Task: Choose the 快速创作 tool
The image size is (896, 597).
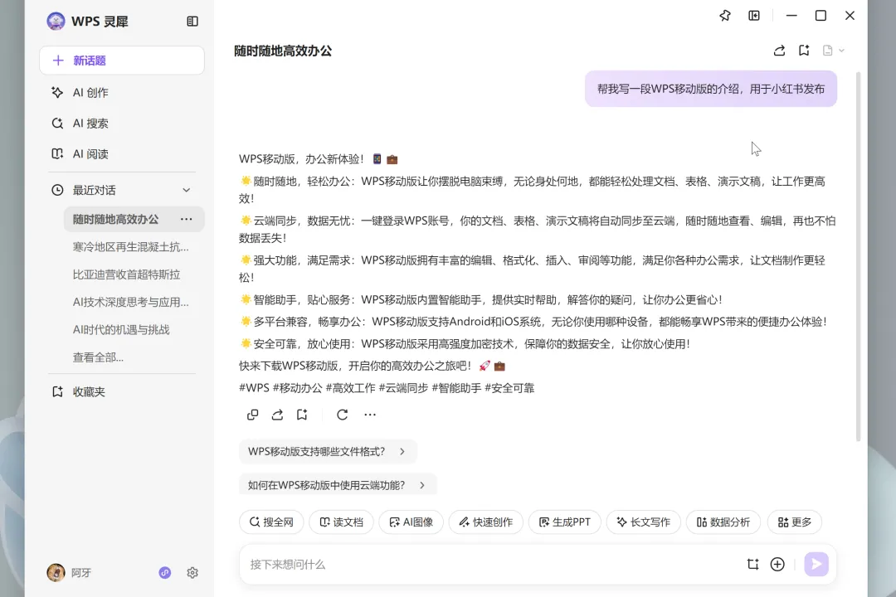Action: pyautogui.click(x=485, y=522)
